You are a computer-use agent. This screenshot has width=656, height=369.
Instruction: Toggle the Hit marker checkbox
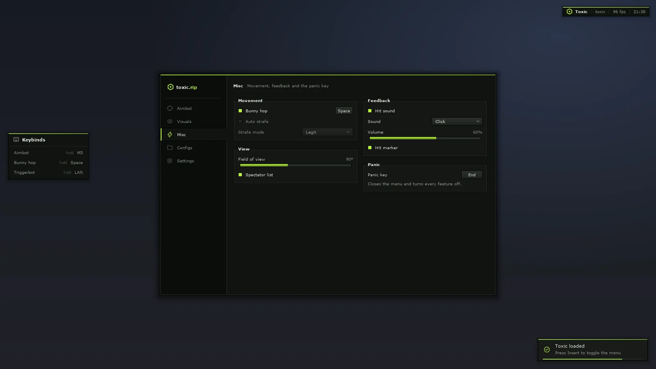370,148
